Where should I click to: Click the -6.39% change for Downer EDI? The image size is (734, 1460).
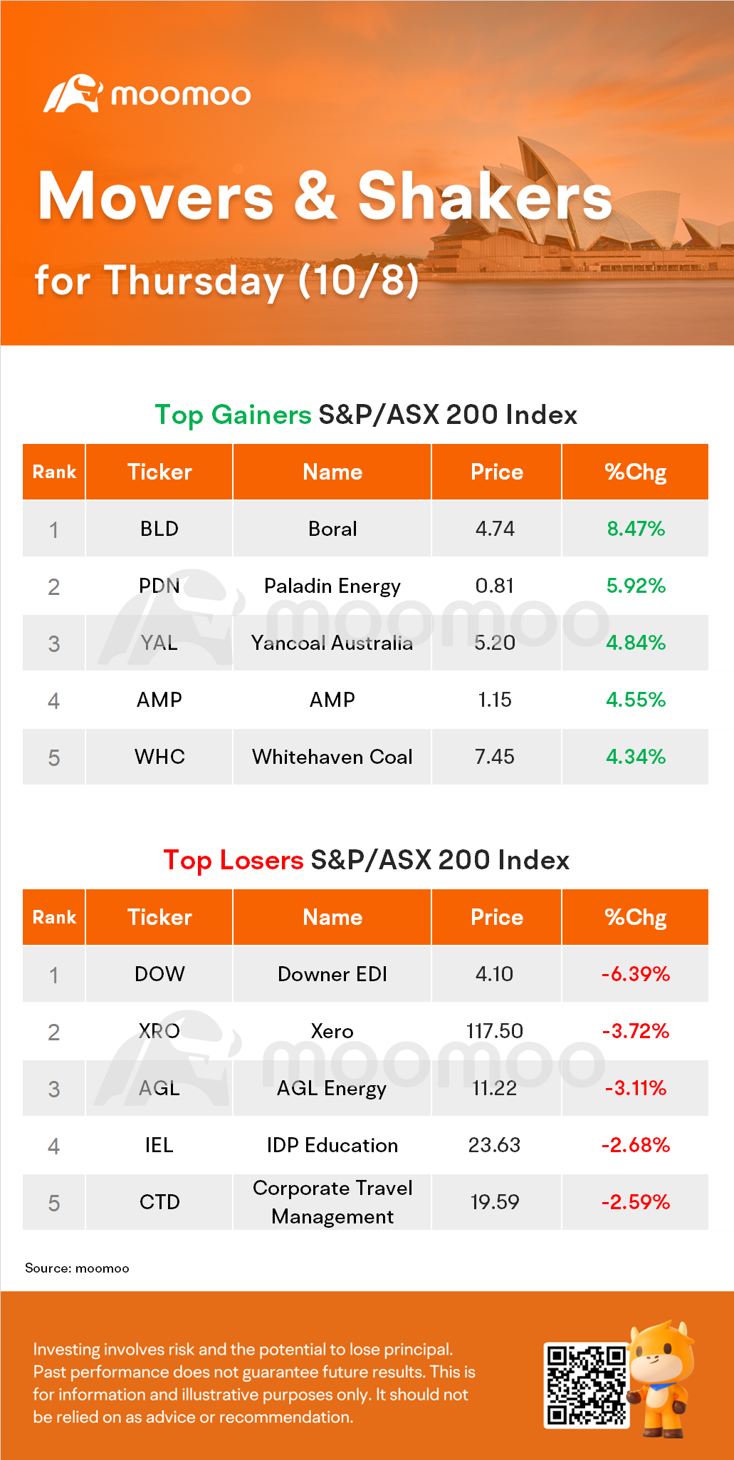(635, 974)
